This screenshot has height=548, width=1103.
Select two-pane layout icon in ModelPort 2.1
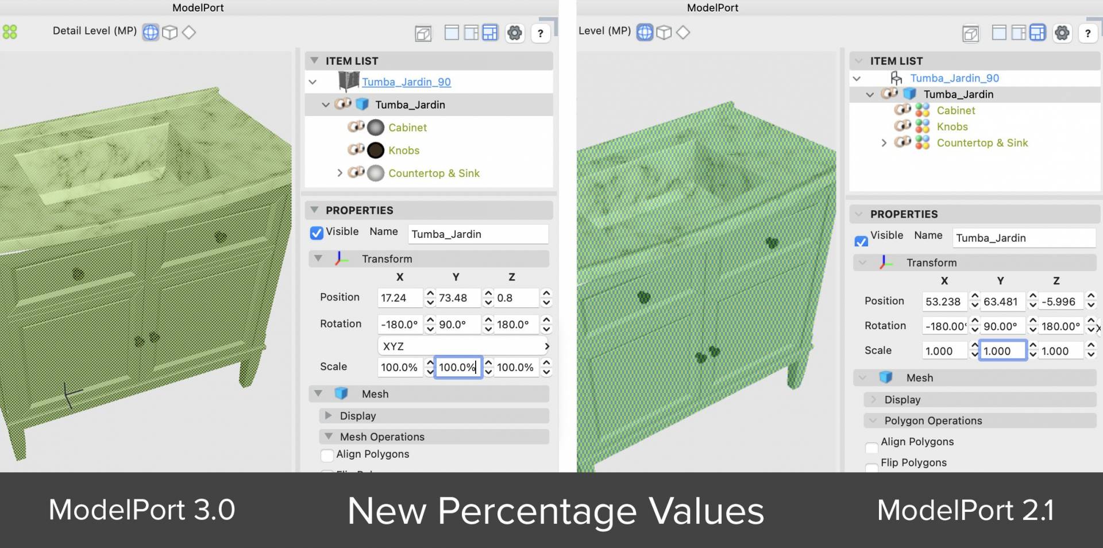tap(1019, 33)
